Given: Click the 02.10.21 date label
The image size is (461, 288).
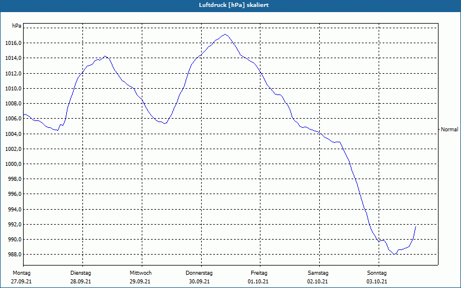Looking at the screenshot, I should point(318,282).
